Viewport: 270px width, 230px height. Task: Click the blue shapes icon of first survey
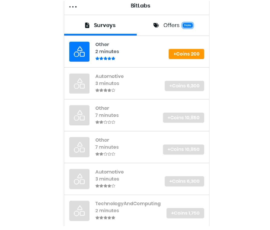tap(79, 52)
